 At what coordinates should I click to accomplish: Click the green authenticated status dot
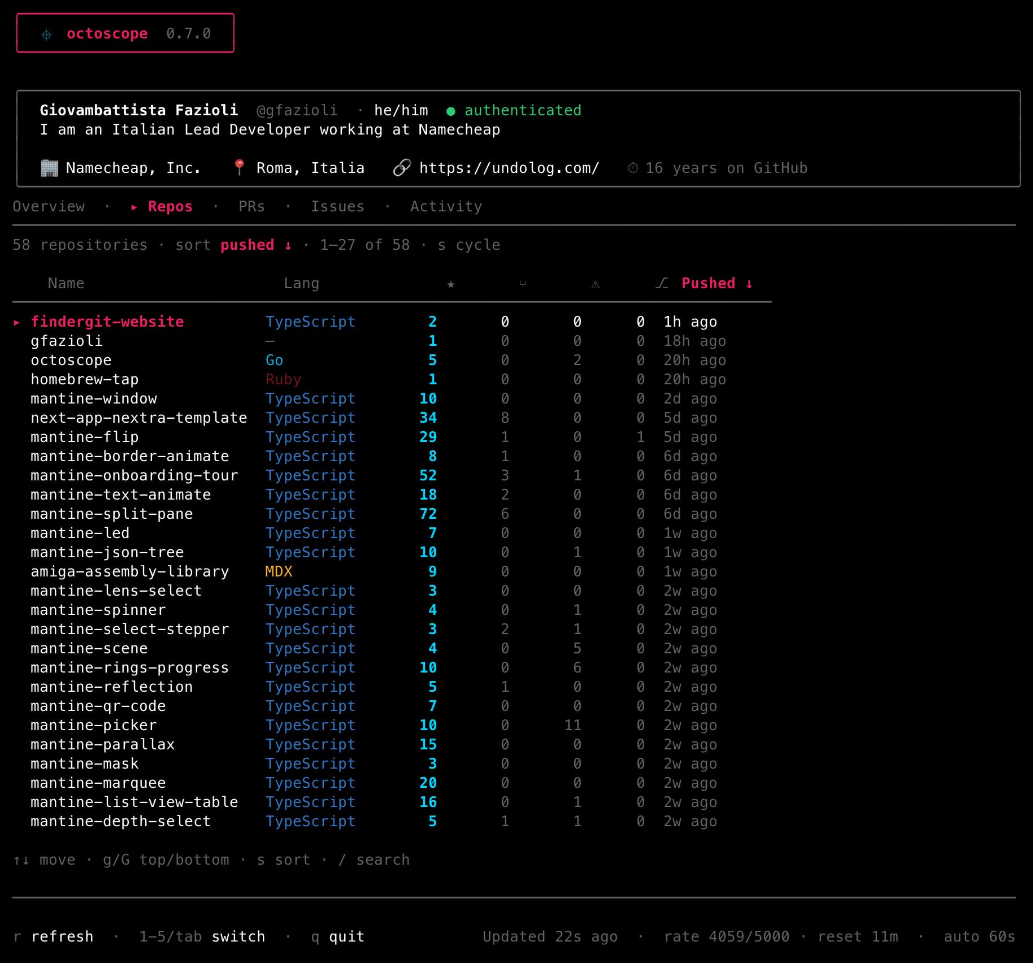click(x=450, y=111)
